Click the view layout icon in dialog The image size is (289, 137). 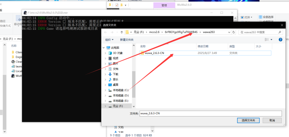pyautogui.click(x=266, y=40)
